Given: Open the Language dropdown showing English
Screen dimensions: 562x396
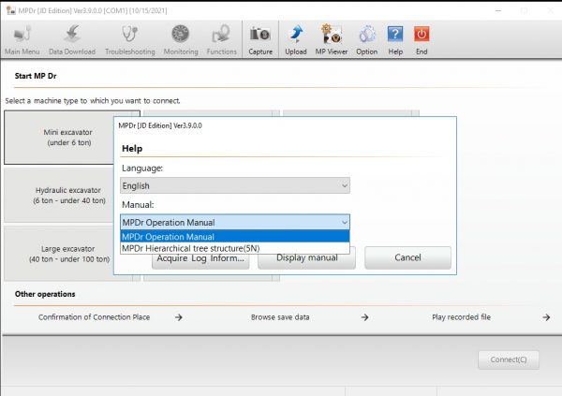Looking at the screenshot, I should [235, 185].
